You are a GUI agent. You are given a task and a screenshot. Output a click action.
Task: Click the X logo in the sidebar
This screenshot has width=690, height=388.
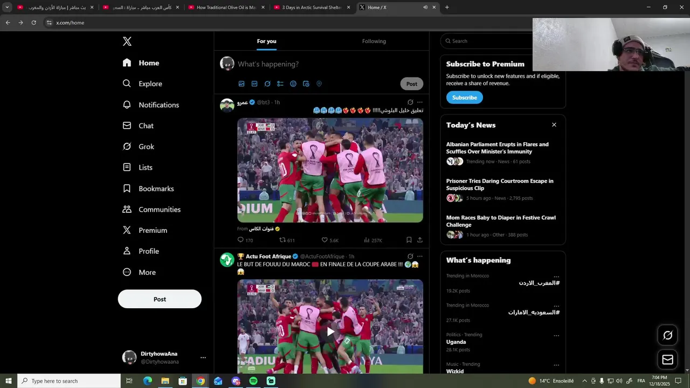point(127,41)
